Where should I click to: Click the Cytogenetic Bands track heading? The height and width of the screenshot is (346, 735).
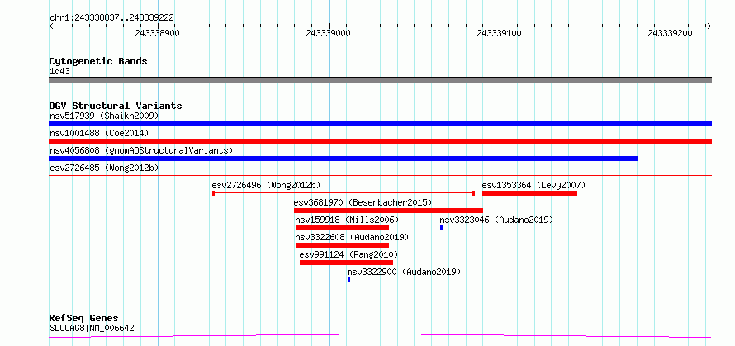click(98, 61)
